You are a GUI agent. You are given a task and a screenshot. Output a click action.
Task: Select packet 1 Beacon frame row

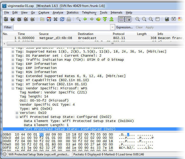tap(93, 38)
